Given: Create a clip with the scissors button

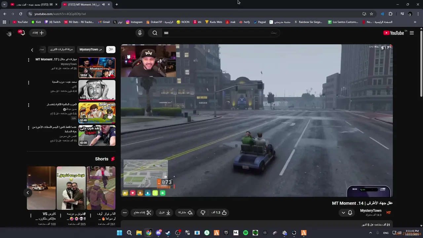Looking at the screenshot, I should click(142, 213).
